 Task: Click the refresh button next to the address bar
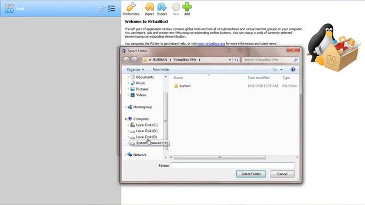pos(236,60)
